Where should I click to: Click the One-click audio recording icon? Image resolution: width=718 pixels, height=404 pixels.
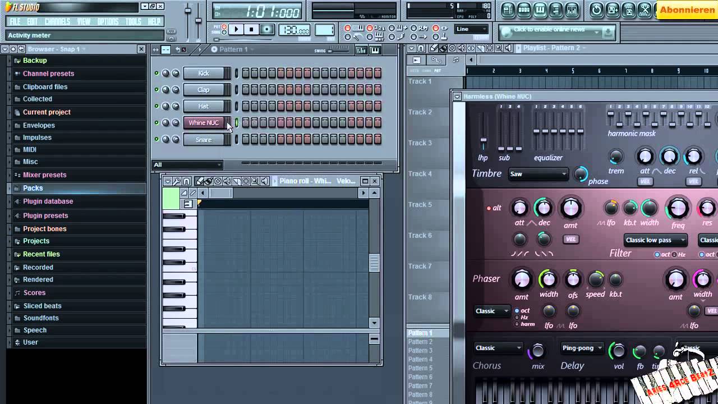(x=645, y=10)
